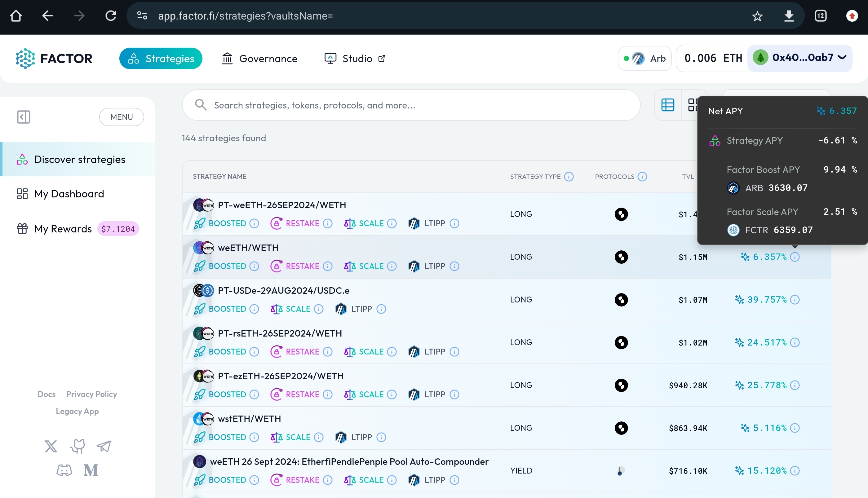Switch to table list view
The width and height of the screenshot is (868, 498).
pos(667,105)
